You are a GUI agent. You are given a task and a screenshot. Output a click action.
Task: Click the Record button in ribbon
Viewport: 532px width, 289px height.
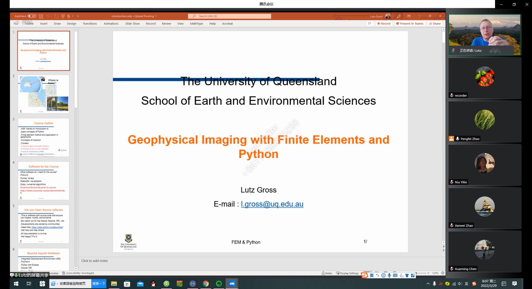(x=384, y=24)
